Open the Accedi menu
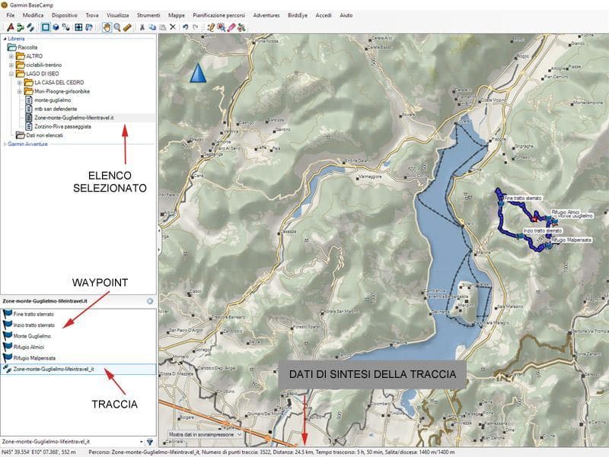 tap(324, 15)
